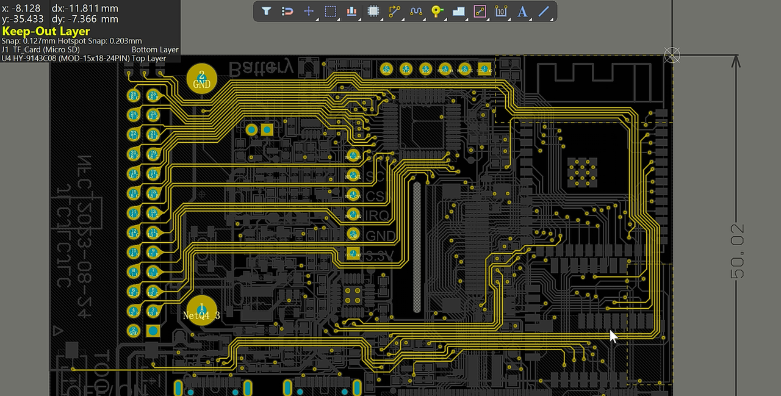Viewport: 781px width, 396px height.
Task: Select the Place String text tool
Action: pos(522,11)
